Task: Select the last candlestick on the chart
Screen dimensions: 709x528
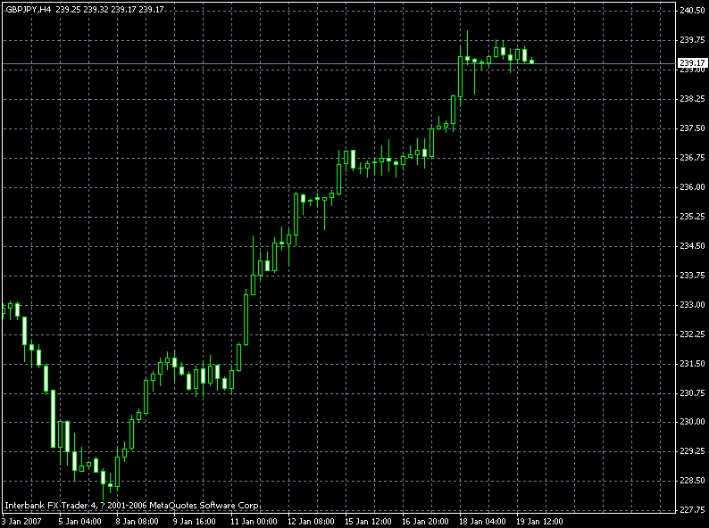Action: point(531,62)
